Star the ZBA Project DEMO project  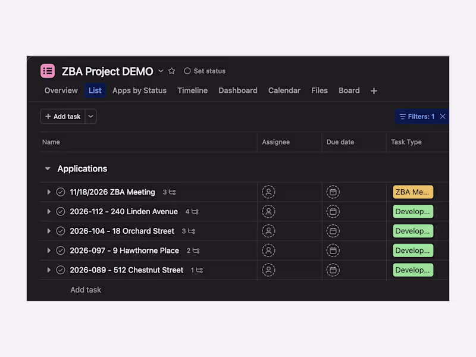(x=172, y=71)
